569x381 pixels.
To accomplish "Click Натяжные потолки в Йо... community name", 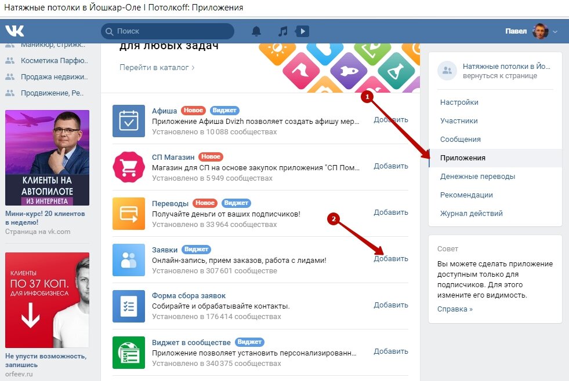I will [506, 66].
